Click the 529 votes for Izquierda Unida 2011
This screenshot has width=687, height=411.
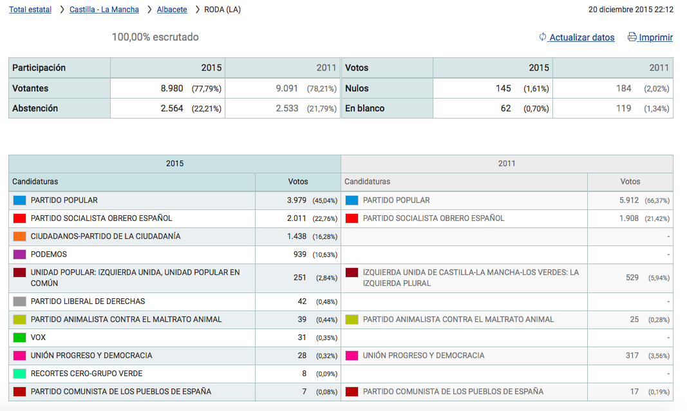[632, 278]
